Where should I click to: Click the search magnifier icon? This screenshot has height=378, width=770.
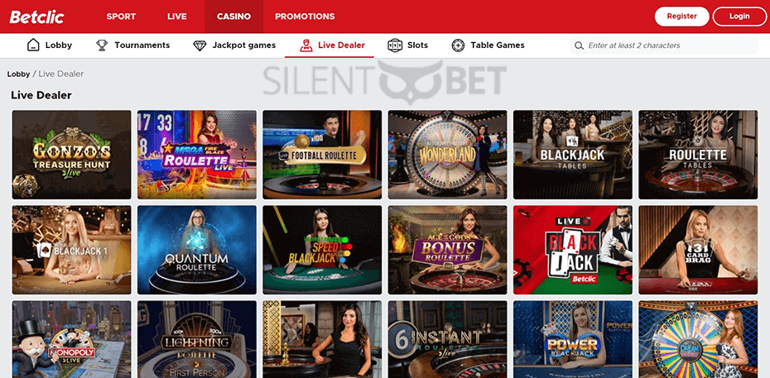[579, 45]
